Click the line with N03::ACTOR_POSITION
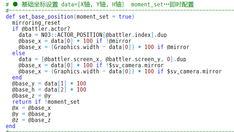 coord(93,35)
